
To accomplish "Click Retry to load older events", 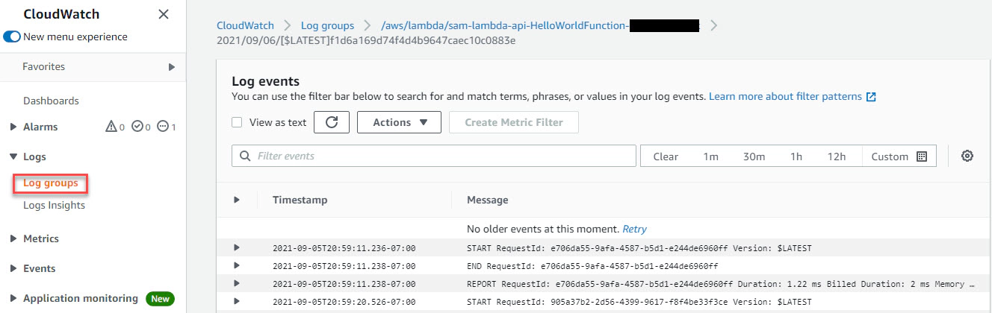I will [635, 229].
